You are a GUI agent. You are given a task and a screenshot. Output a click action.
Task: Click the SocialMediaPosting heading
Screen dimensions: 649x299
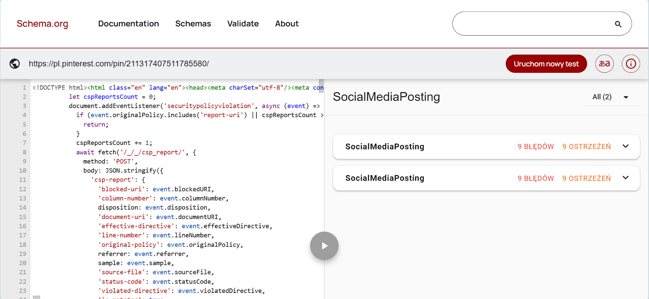(x=387, y=97)
